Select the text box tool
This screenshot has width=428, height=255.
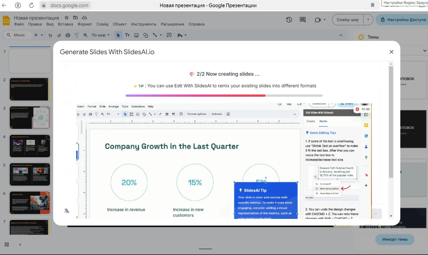pyautogui.click(x=127, y=35)
